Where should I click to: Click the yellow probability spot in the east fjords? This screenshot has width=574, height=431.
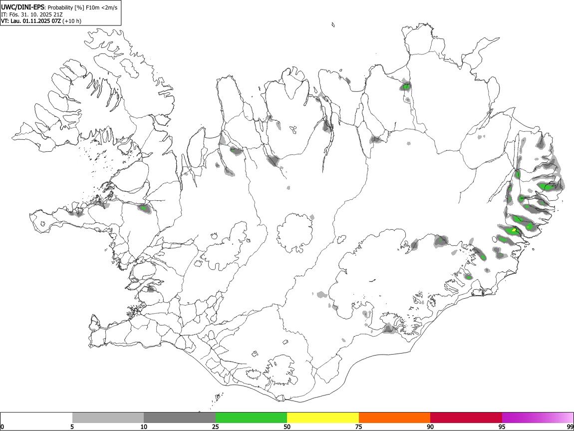coord(514,230)
